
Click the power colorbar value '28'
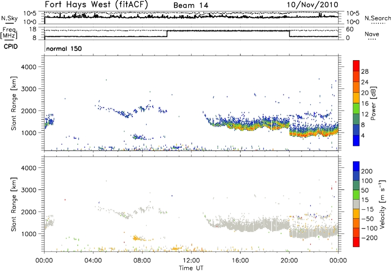point(365,71)
